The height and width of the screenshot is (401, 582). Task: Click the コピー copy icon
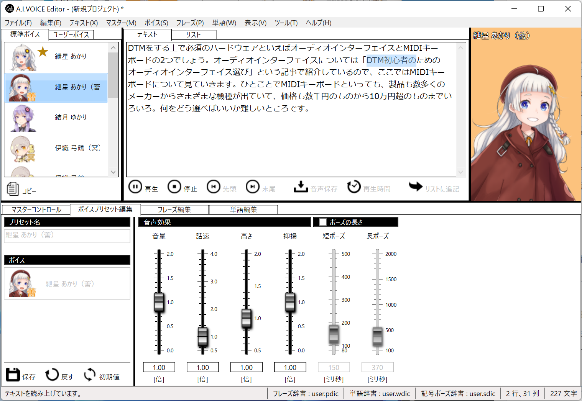point(13,188)
